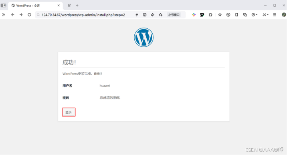Click the mobile device icon in toolbar

click(236, 15)
